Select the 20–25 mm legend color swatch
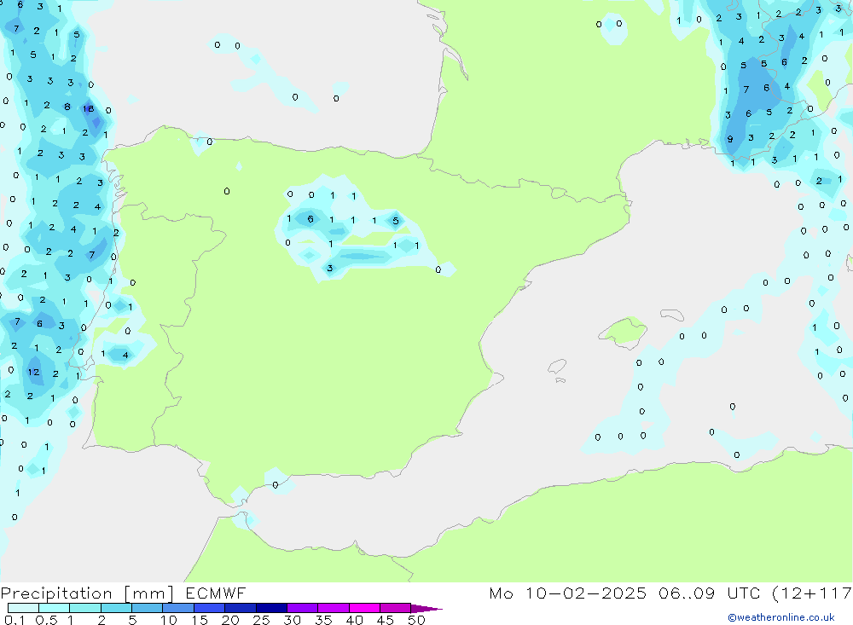The image size is (853, 625). (241, 608)
